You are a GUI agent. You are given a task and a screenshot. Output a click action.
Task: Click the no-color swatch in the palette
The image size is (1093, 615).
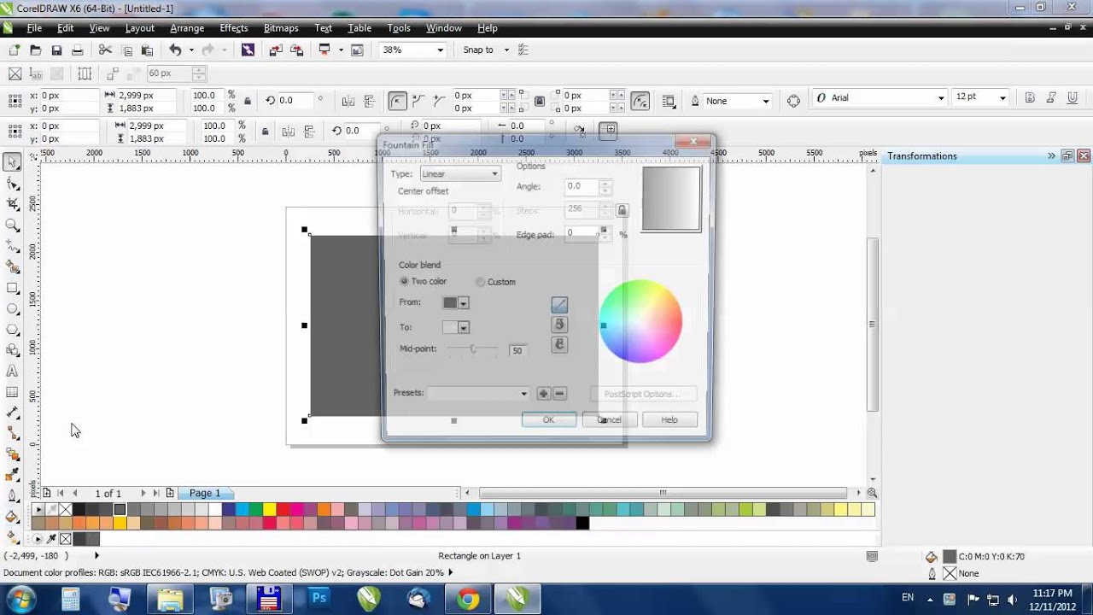65,510
